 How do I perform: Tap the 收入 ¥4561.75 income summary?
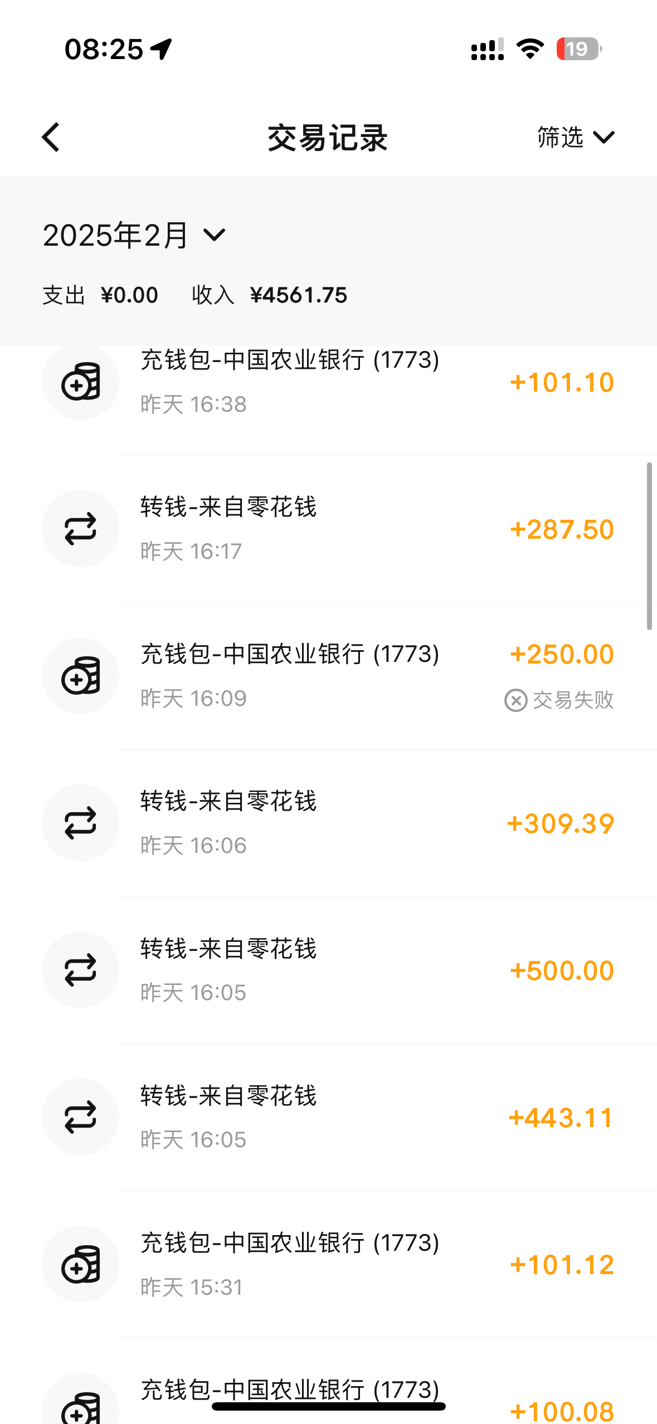coord(269,295)
